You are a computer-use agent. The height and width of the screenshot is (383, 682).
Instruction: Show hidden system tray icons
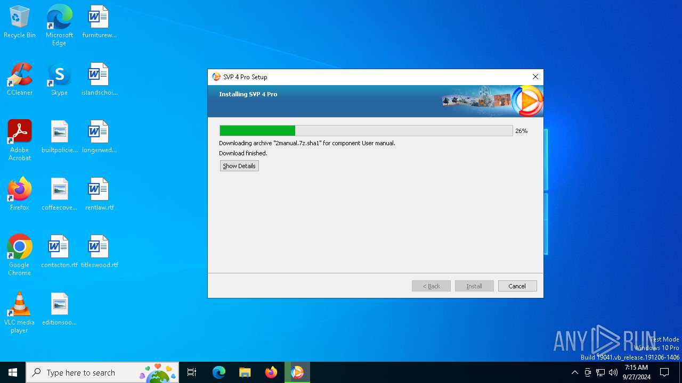[x=574, y=372]
